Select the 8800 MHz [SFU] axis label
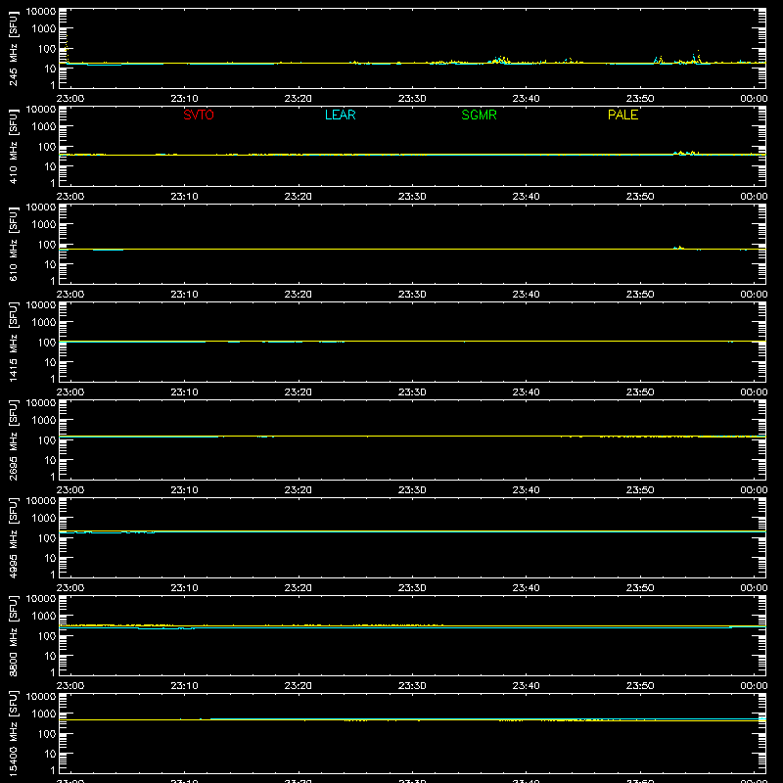783x783 pixels. (x=14, y=636)
